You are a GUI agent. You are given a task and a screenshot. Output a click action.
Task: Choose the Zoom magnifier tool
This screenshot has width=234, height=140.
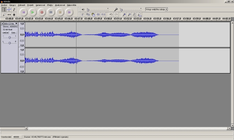(4, 14)
